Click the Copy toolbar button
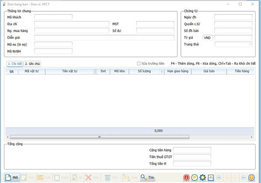The image size is (261, 183). pos(61,177)
